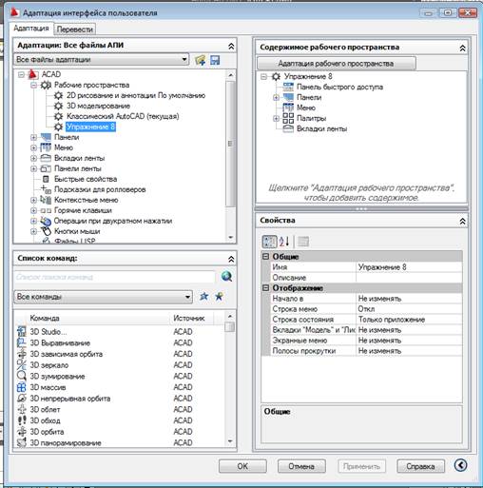Viewport: 483px width, 488px height.
Task: Select the 3D панорамирование command row
Action: (x=119, y=442)
